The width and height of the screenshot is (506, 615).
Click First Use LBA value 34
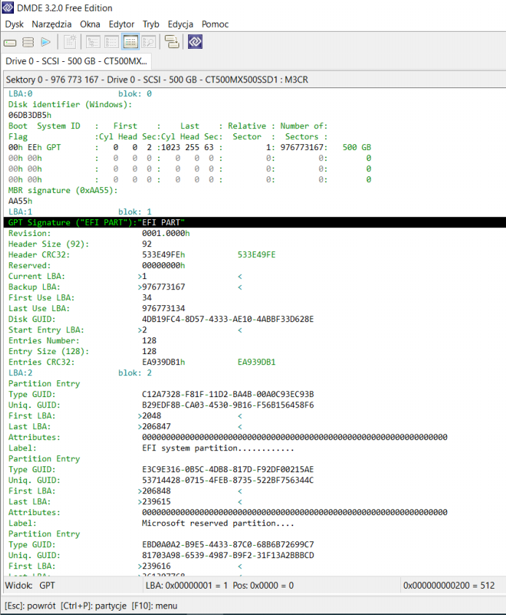pos(147,298)
